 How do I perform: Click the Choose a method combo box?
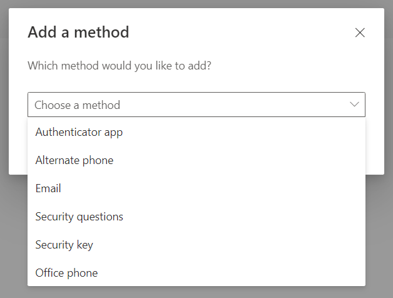[x=196, y=105]
